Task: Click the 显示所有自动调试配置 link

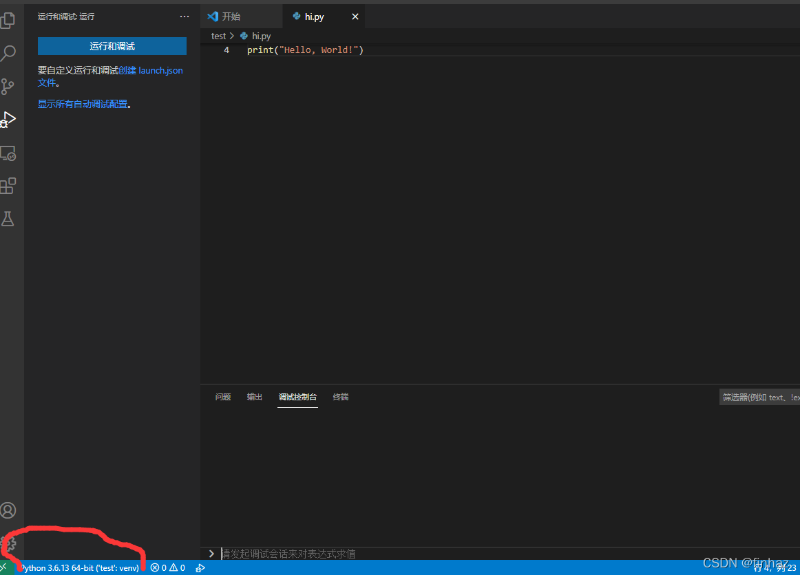Action: tap(83, 104)
